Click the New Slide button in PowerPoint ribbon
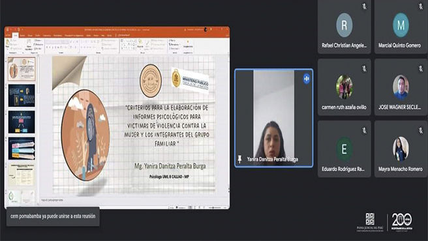The height and width of the screenshot is (241, 428). tap(29, 45)
